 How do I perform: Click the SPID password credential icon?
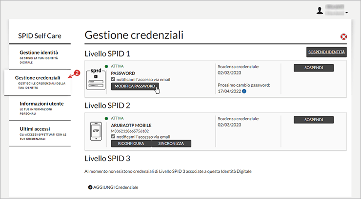tap(96, 79)
